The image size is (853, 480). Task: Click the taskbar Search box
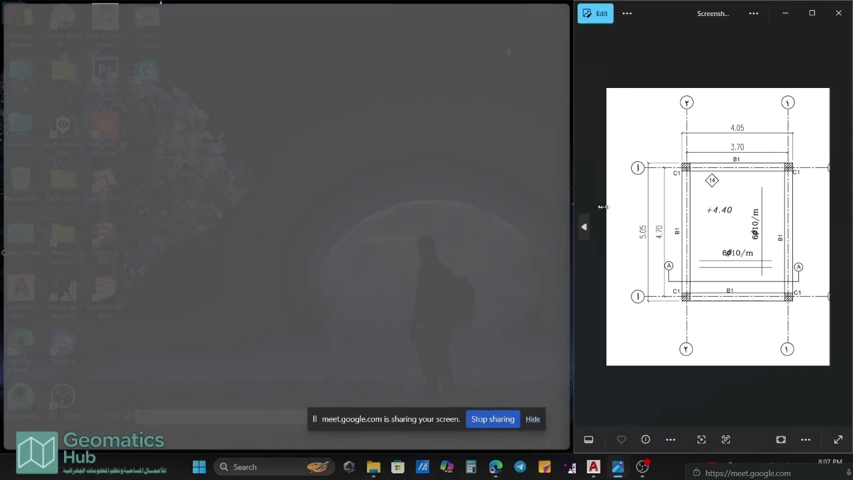[x=275, y=467]
